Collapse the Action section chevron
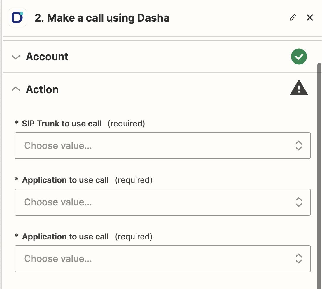The height and width of the screenshot is (289, 322). coord(16,89)
